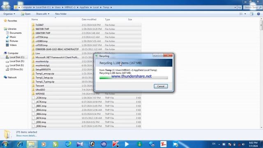
Task: Open Videos library in sidebar
Action: 13,45
